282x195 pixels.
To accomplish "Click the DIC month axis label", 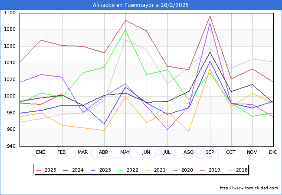I will [x=273, y=152].
